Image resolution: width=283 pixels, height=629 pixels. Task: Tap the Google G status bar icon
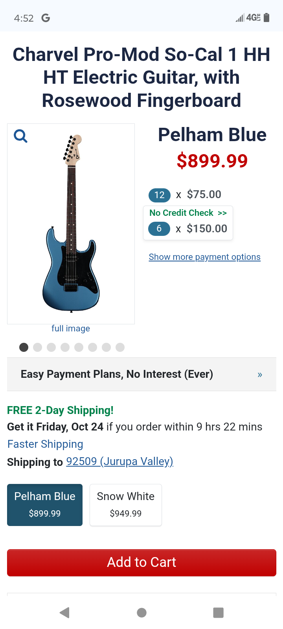coord(46,18)
